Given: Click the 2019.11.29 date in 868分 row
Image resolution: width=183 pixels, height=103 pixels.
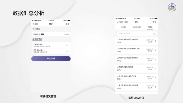Looking at the screenshot, I should 150,86.
